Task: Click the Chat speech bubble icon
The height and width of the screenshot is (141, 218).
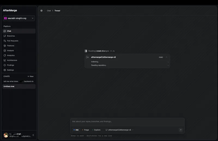Action: tap(5, 31)
